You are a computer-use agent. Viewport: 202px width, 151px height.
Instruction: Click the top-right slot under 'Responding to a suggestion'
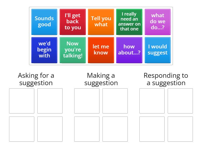click(180, 101)
